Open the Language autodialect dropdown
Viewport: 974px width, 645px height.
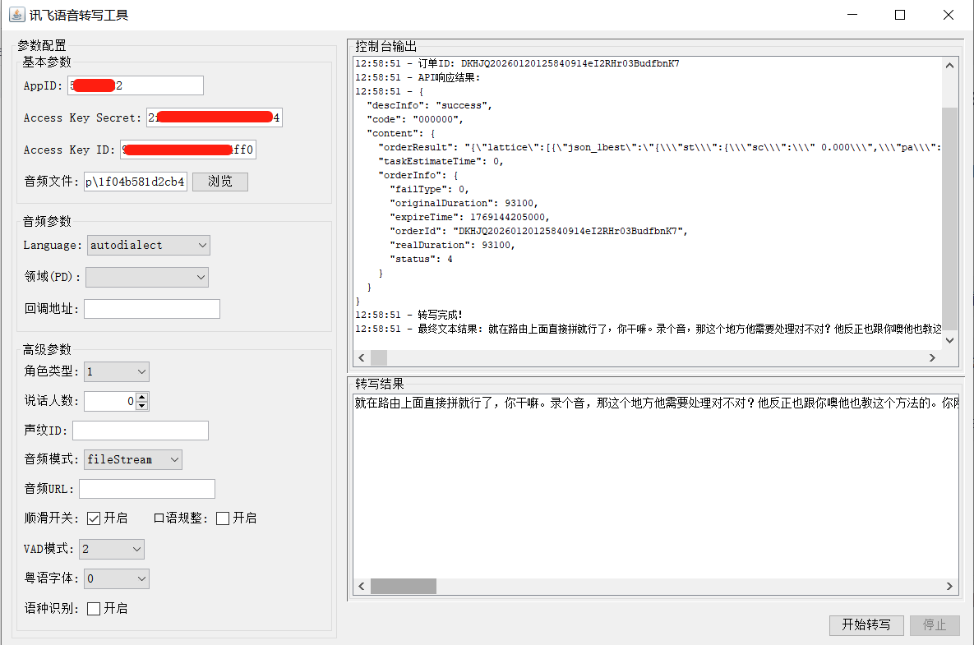coord(149,245)
